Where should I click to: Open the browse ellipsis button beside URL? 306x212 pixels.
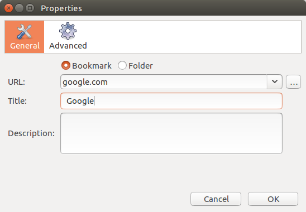point(293,82)
